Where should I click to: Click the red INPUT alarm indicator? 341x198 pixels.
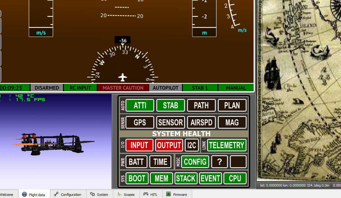(139, 145)
